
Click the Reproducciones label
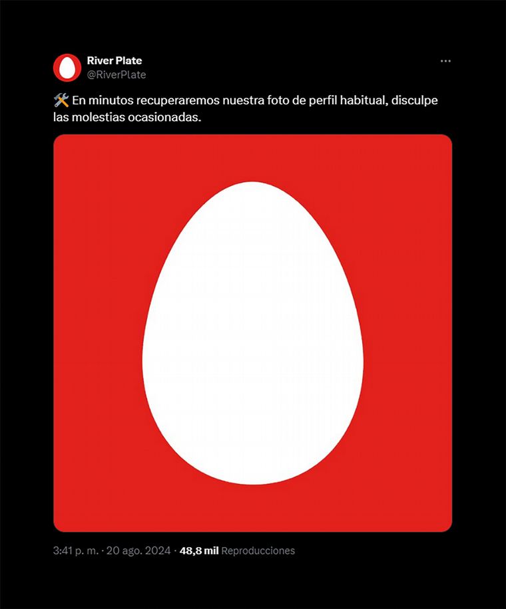pos(258,551)
